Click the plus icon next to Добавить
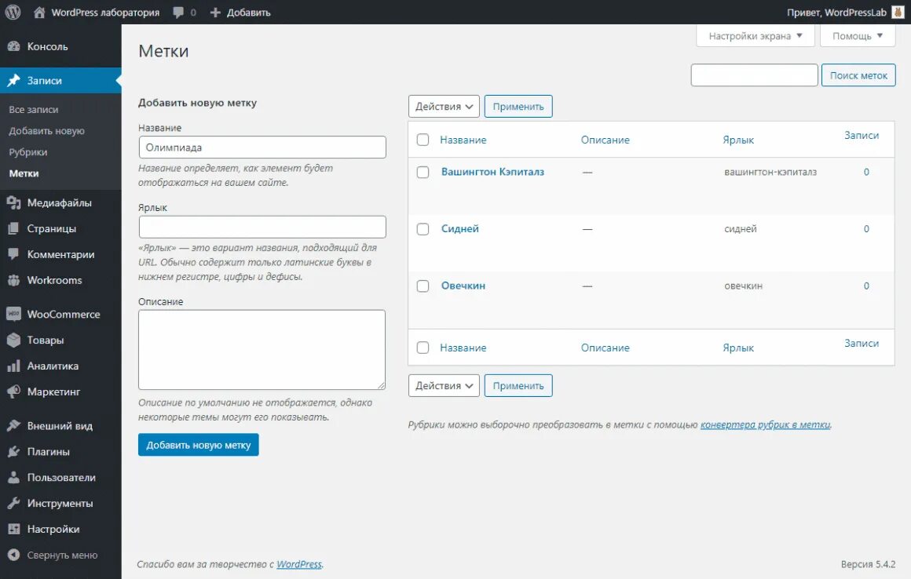 (x=215, y=13)
